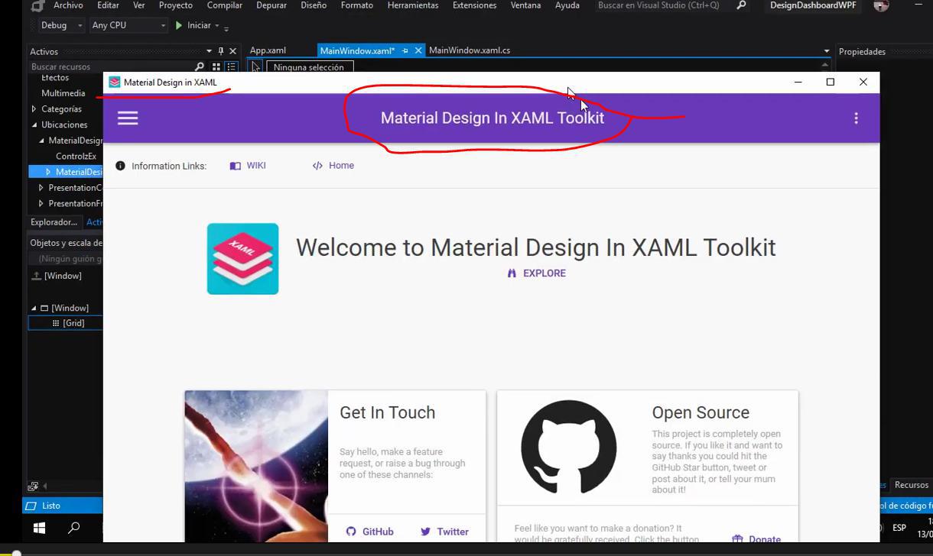
Task: Click the user account avatar in Visual Studio
Action: pos(881,5)
